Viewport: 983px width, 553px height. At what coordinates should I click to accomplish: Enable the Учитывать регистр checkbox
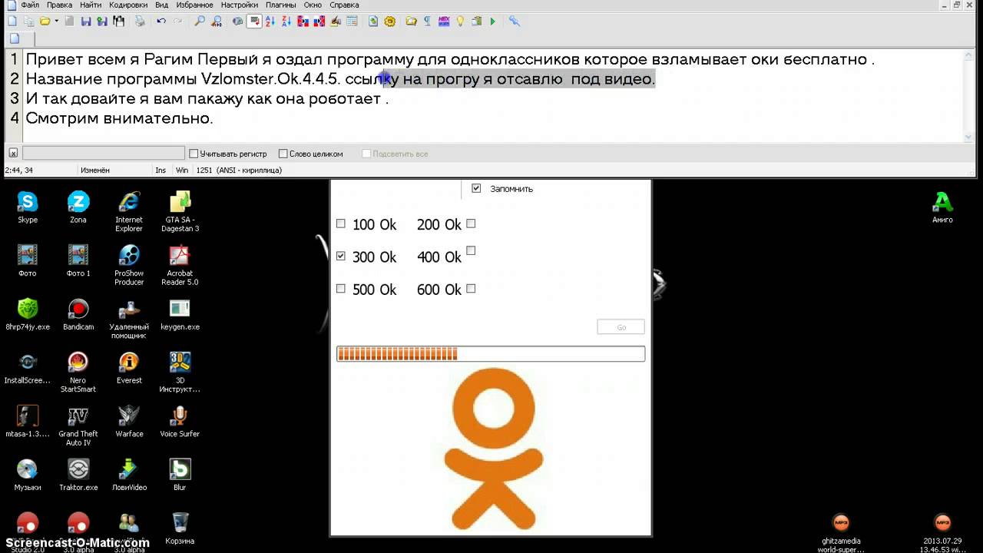(194, 154)
